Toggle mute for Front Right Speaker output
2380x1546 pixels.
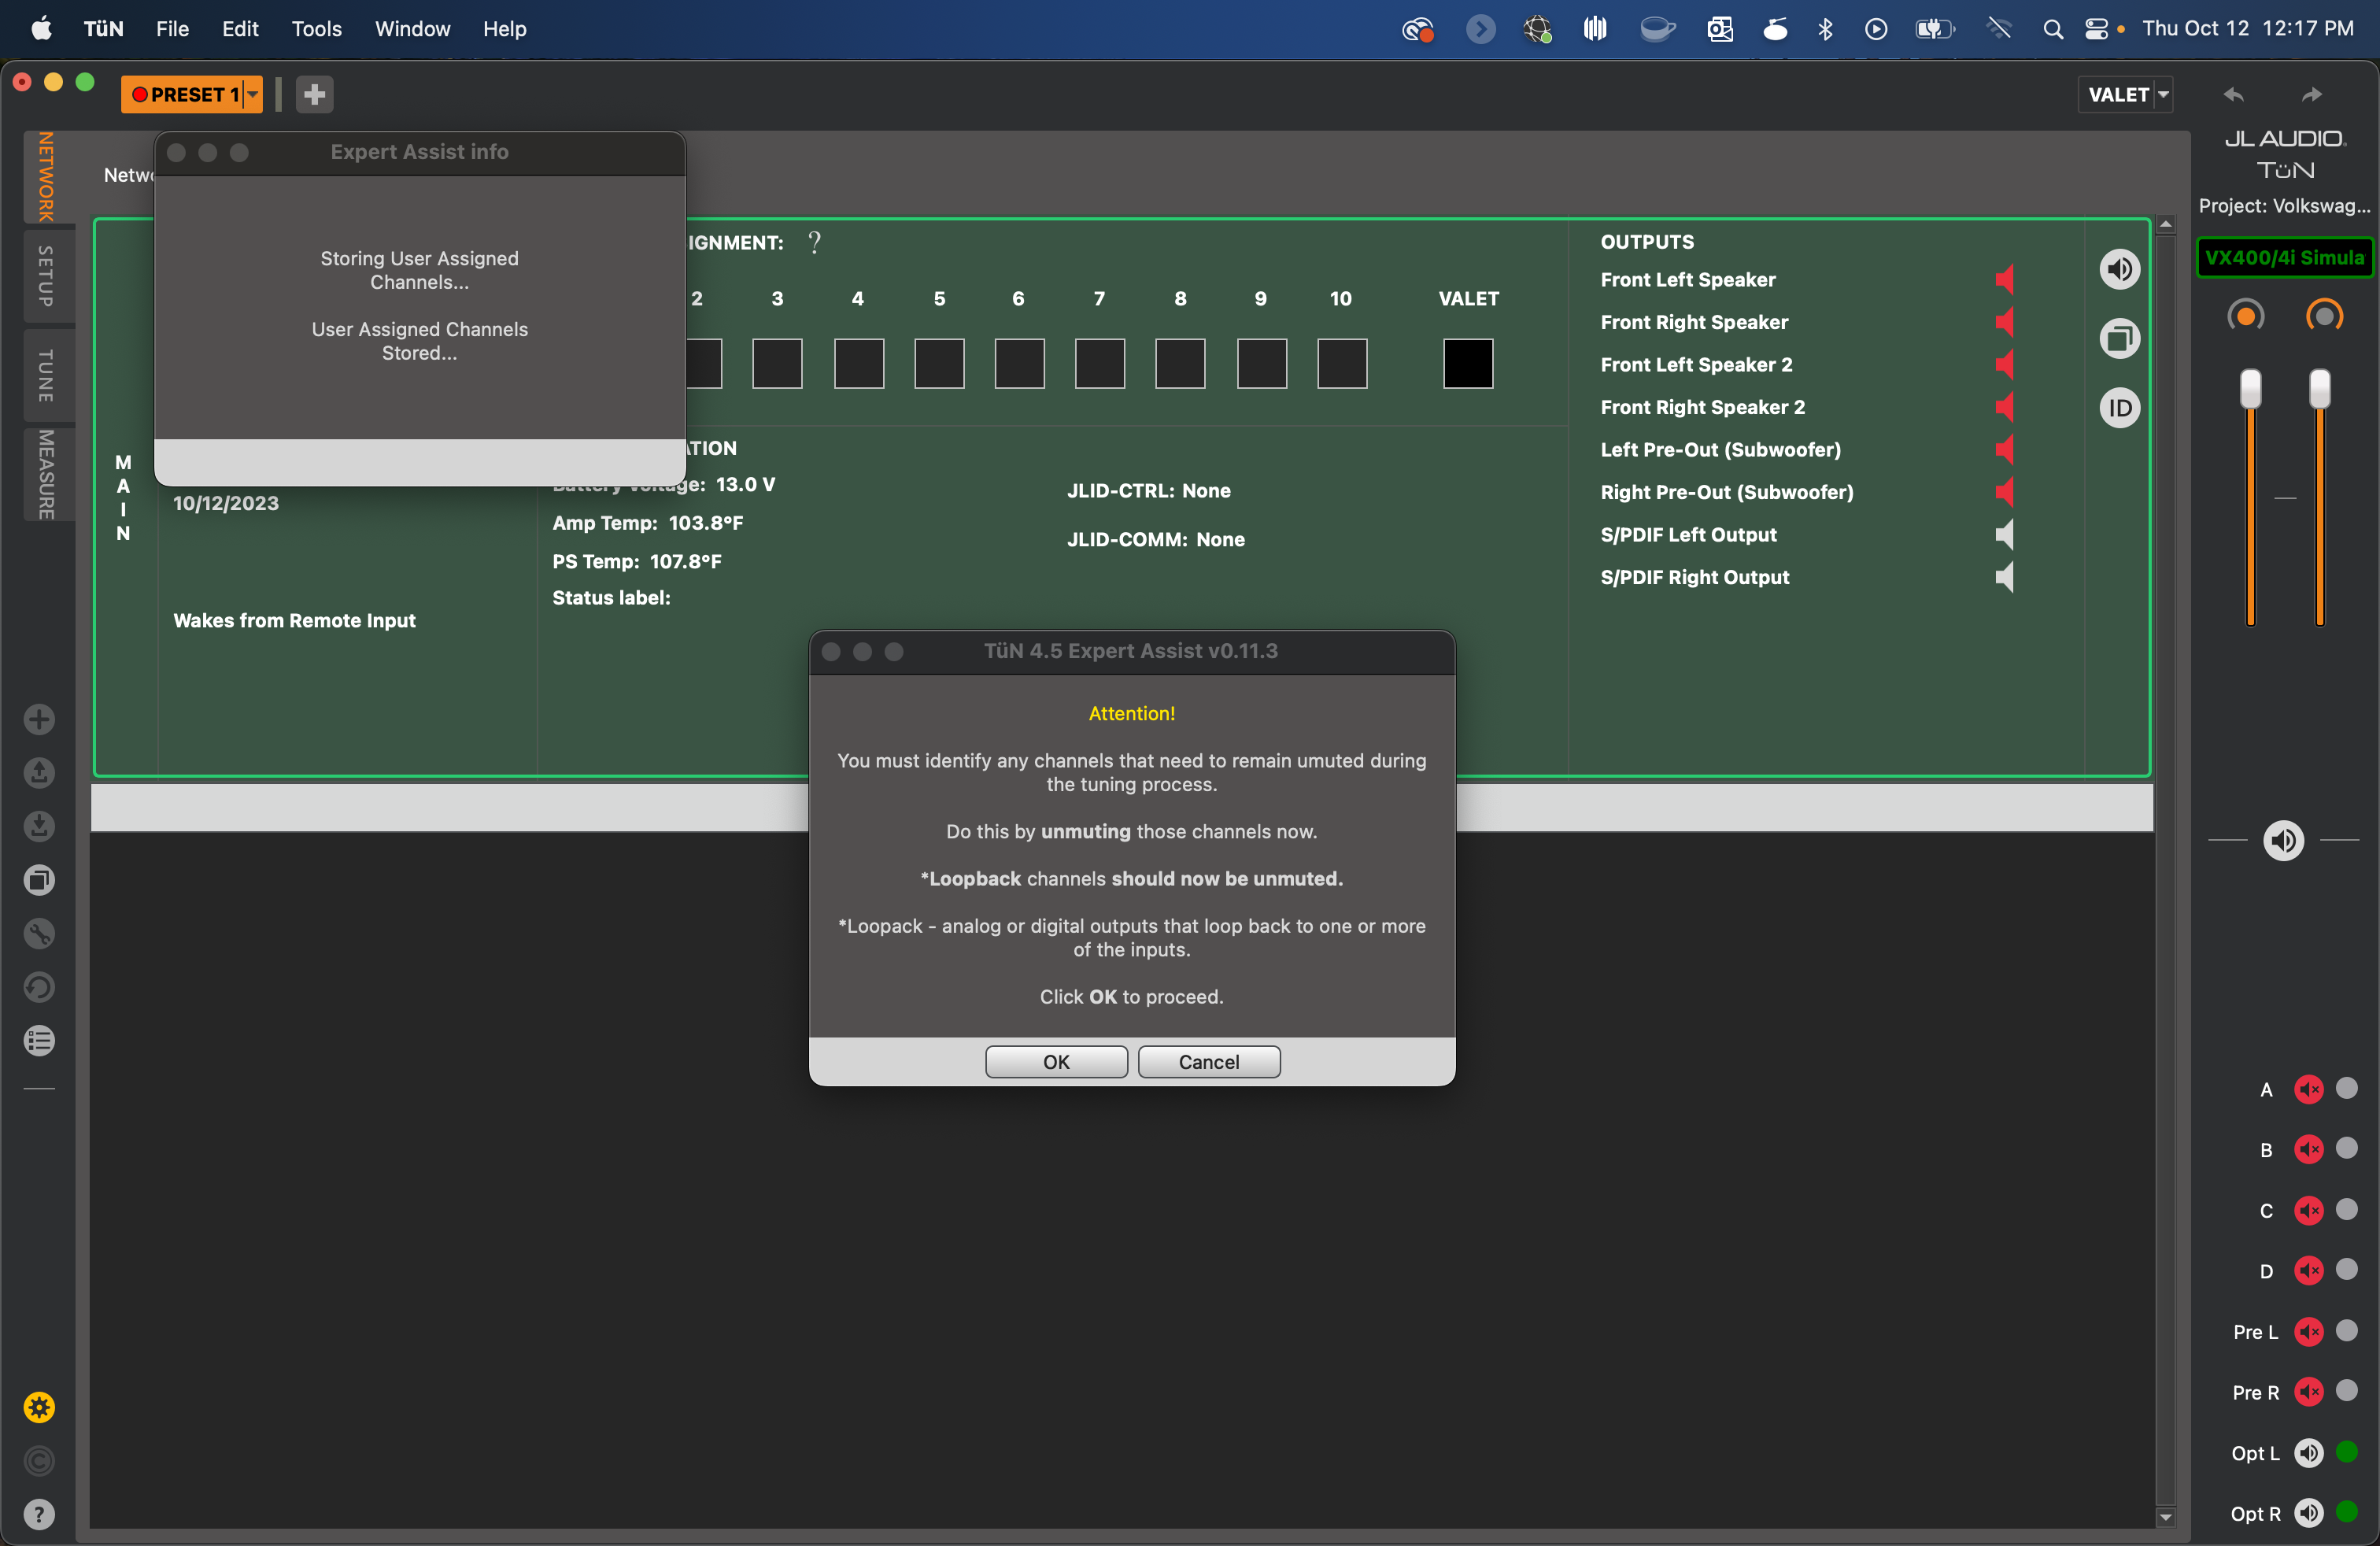click(x=2004, y=322)
